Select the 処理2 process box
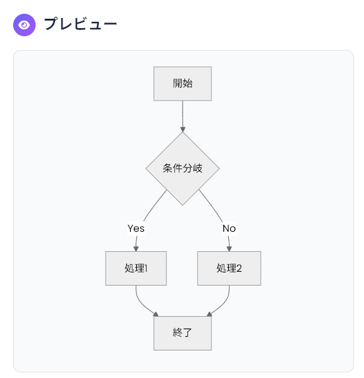This screenshot has height=378, width=364. point(229,268)
